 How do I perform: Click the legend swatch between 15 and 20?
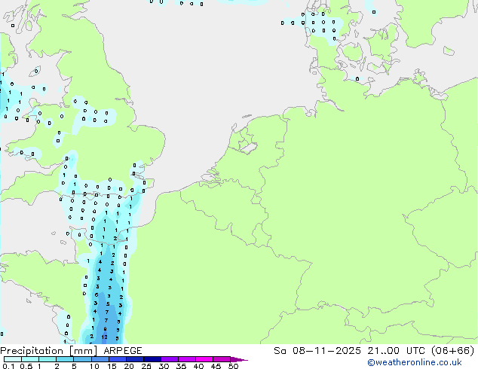click(117, 359)
